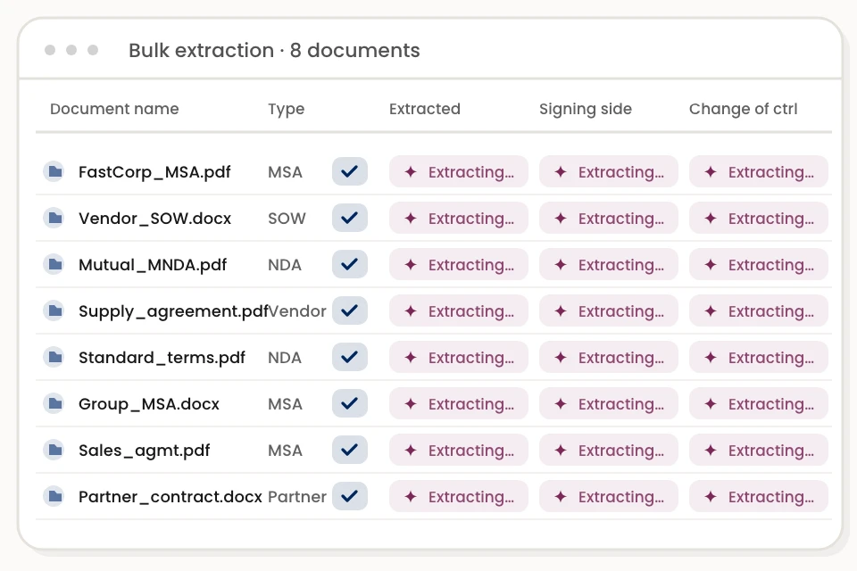857x571 pixels.
Task: Click the SOW type in the Vendor_SOW.docx row
Action: (287, 219)
